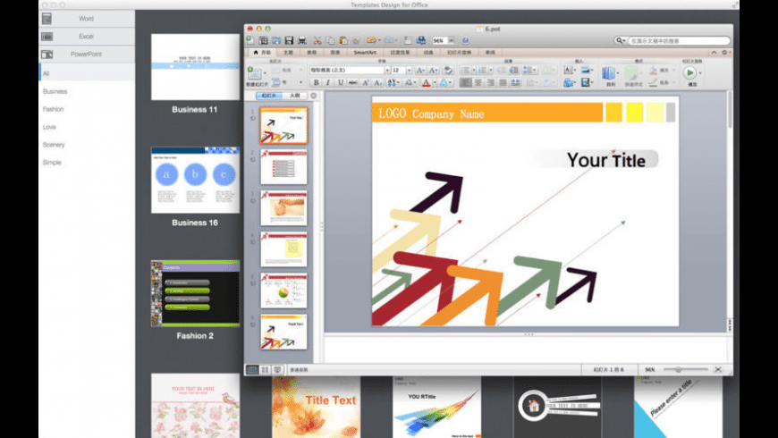Click the New Slide icon in ribbon
The width and height of the screenshot is (778, 438).
[254, 73]
